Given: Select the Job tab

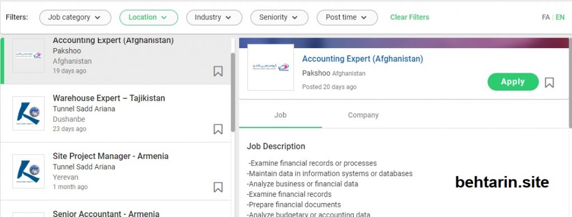Looking at the screenshot, I should click(x=280, y=115).
